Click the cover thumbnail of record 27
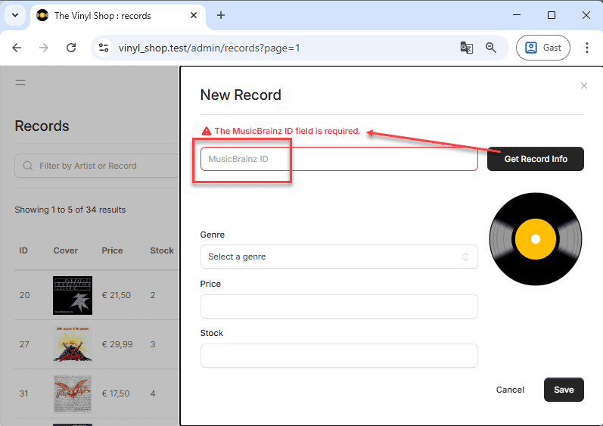The width and height of the screenshot is (603, 426). tap(73, 344)
